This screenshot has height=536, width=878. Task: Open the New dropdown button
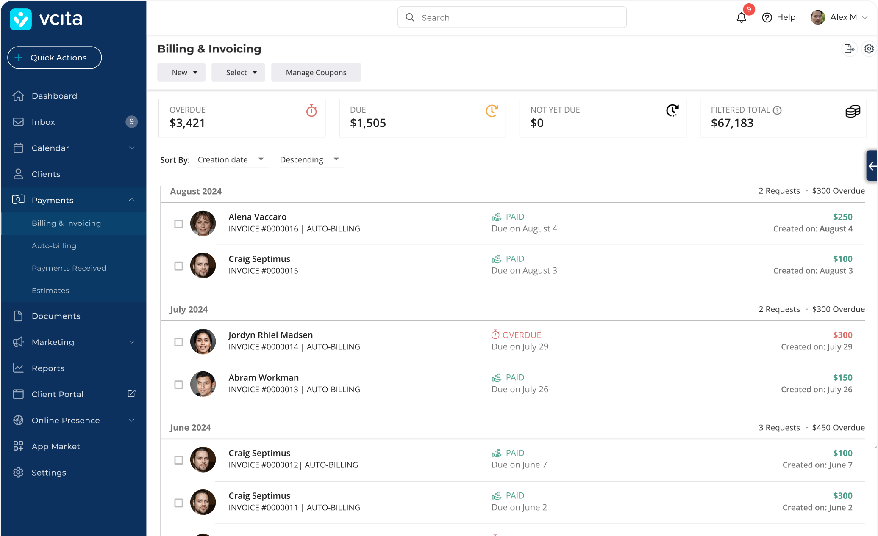181,73
